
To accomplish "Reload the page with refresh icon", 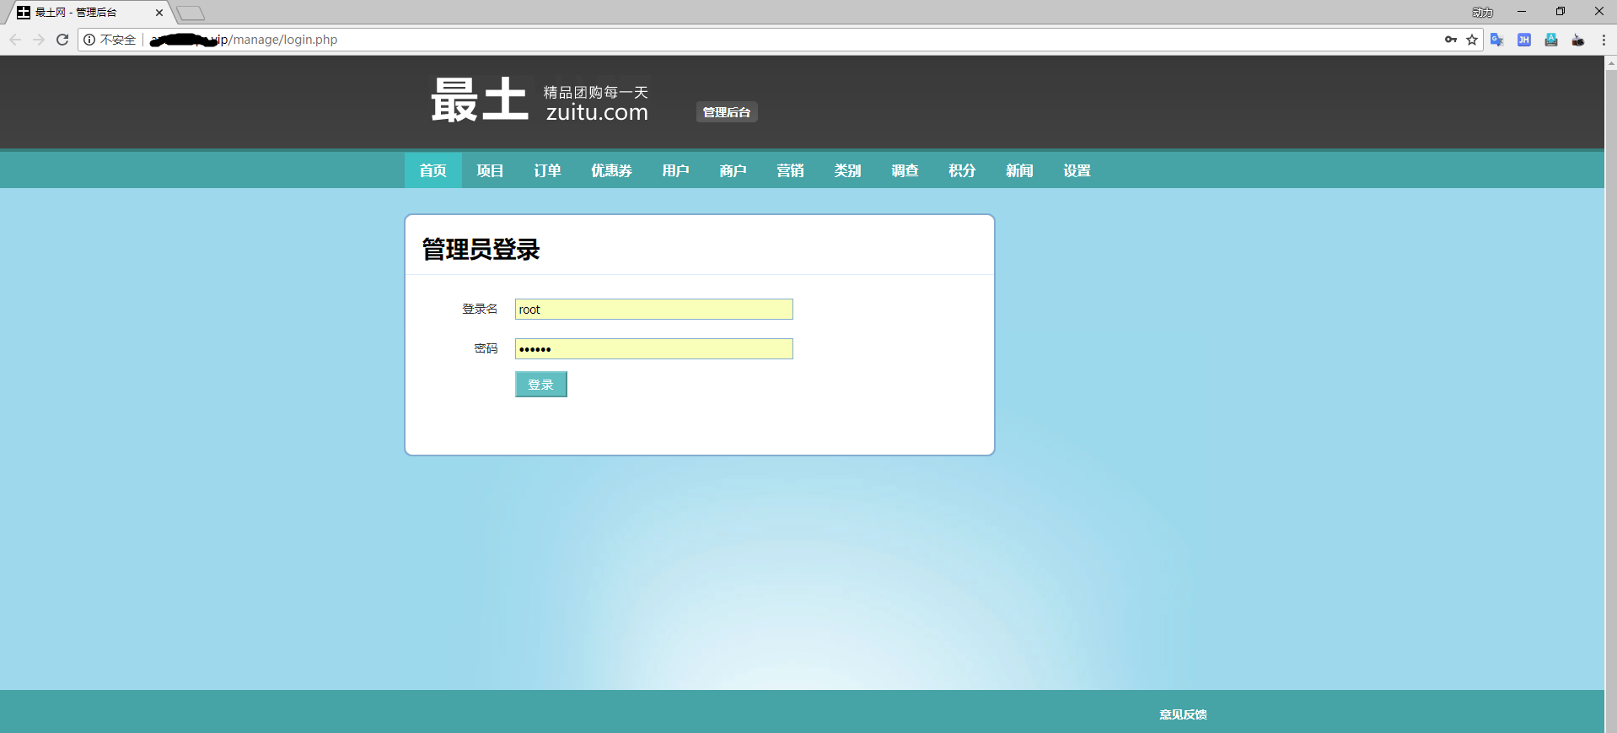I will 62,40.
